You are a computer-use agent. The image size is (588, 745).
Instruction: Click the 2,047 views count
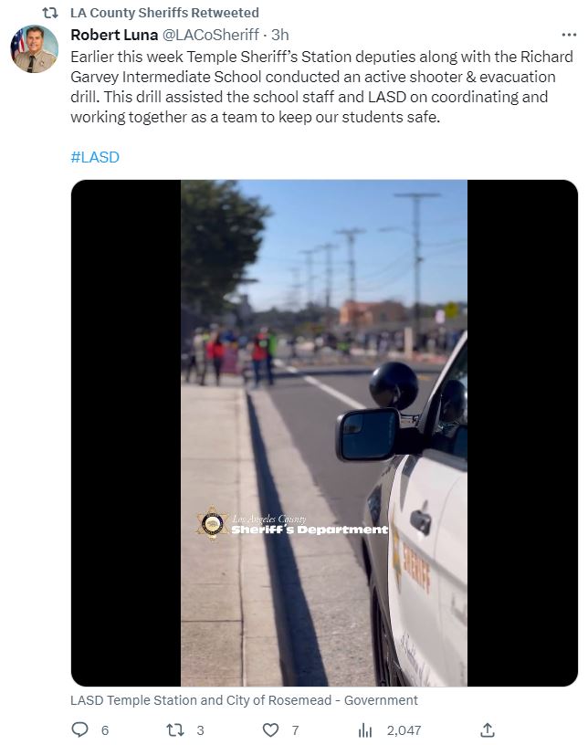(x=404, y=730)
